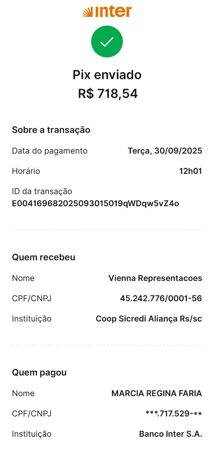Click the Inter bank logo
The image size is (214, 452).
click(x=107, y=12)
